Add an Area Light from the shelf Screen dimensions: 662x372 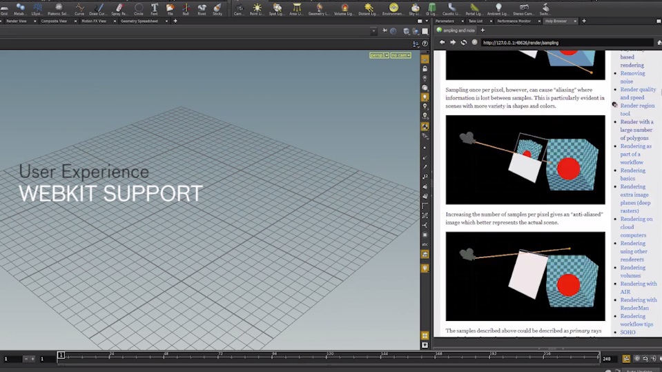click(297, 8)
